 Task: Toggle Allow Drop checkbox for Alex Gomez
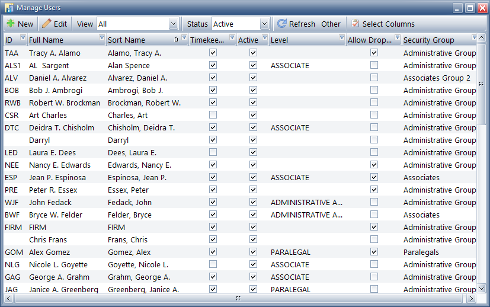pyautogui.click(x=374, y=252)
